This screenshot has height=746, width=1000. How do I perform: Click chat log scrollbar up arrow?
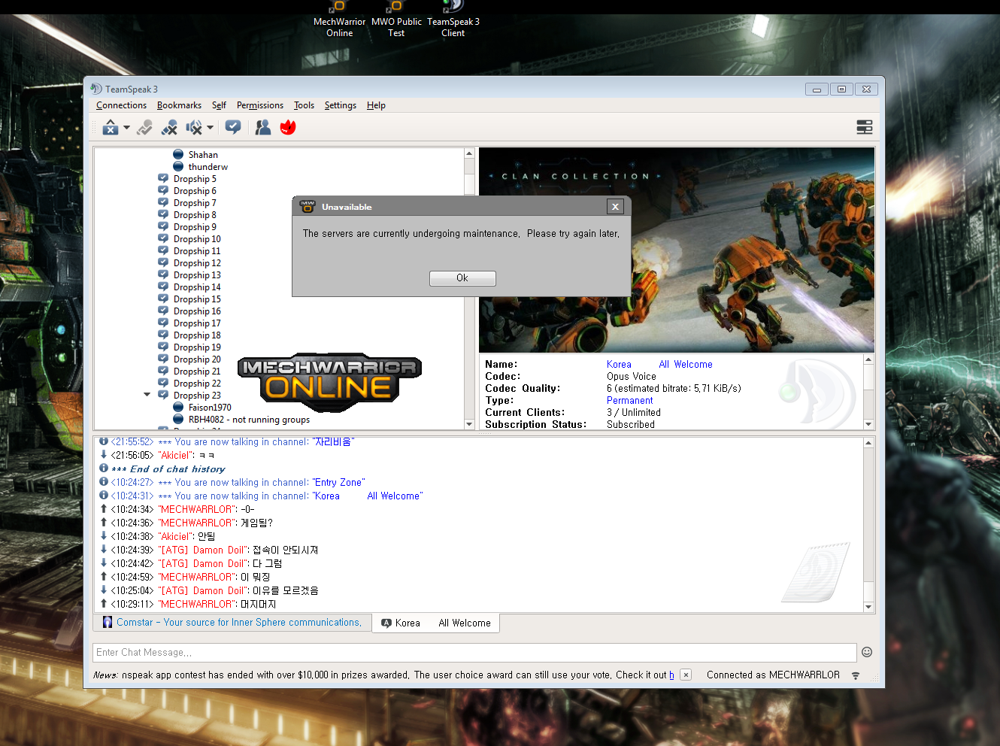(x=868, y=443)
